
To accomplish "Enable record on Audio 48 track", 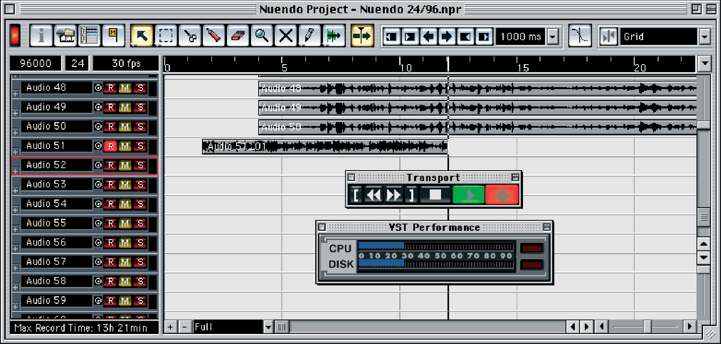I will click(x=111, y=88).
